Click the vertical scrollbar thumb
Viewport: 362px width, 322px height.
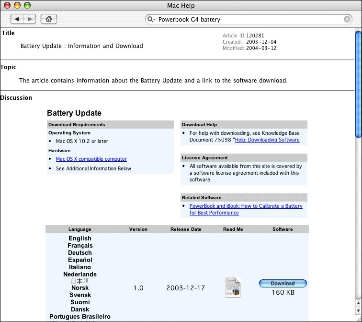pyautogui.click(x=358, y=84)
